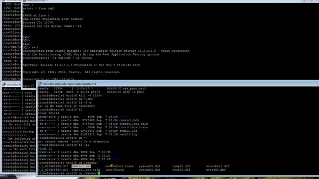Click 'SQL*Plus: Release 11.2.0.1.0 Production' line
Viewport: 319px width, 179px height.
(81, 65)
